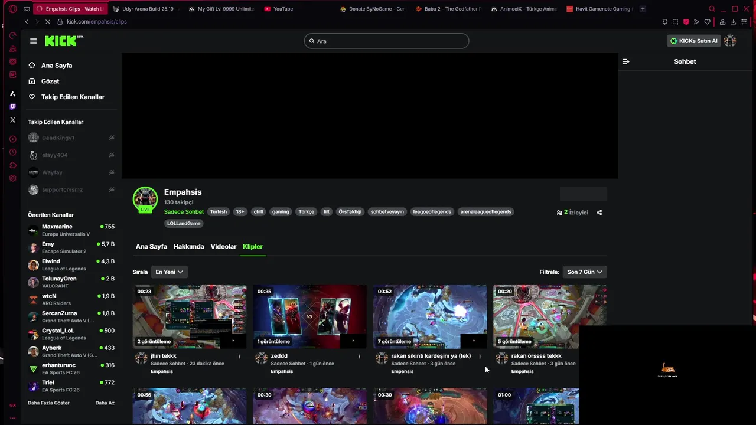Open Eray recommended channel
The image size is (756, 425).
71,247
